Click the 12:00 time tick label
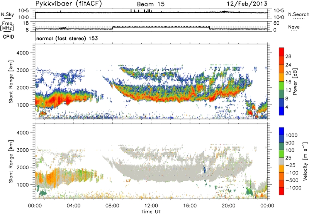 151,206
